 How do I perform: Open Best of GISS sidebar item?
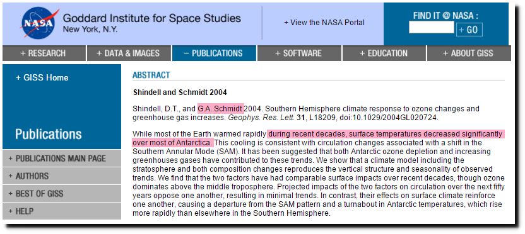62,194
